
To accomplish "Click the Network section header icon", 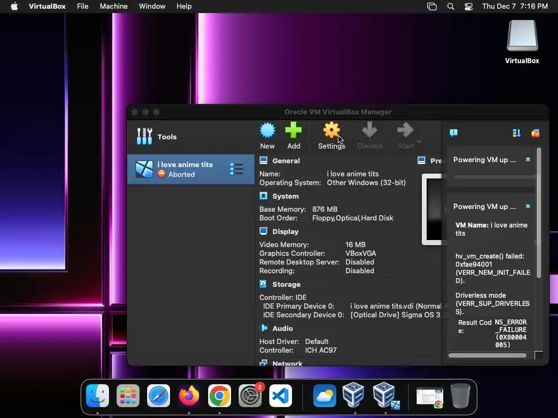I will (263, 363).
